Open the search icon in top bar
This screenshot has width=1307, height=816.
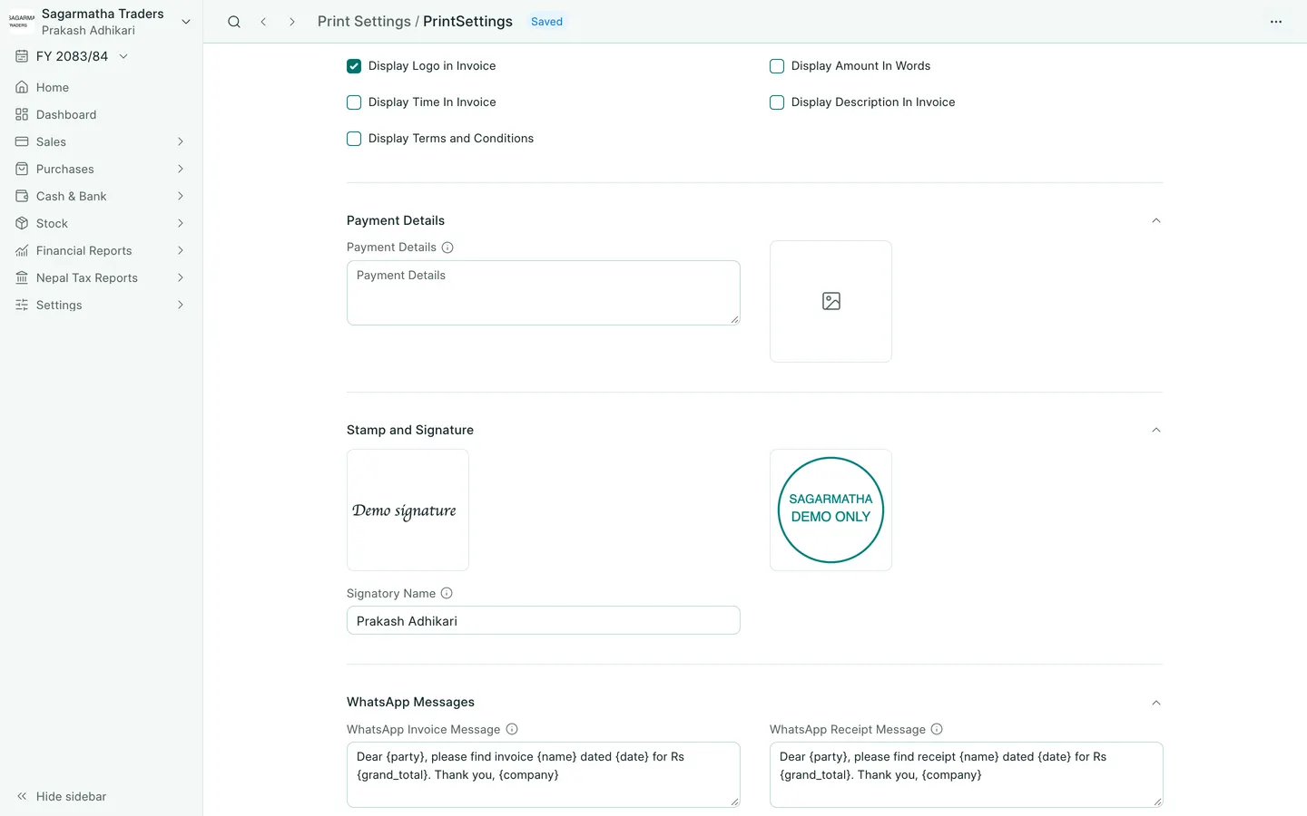[234, 22]
